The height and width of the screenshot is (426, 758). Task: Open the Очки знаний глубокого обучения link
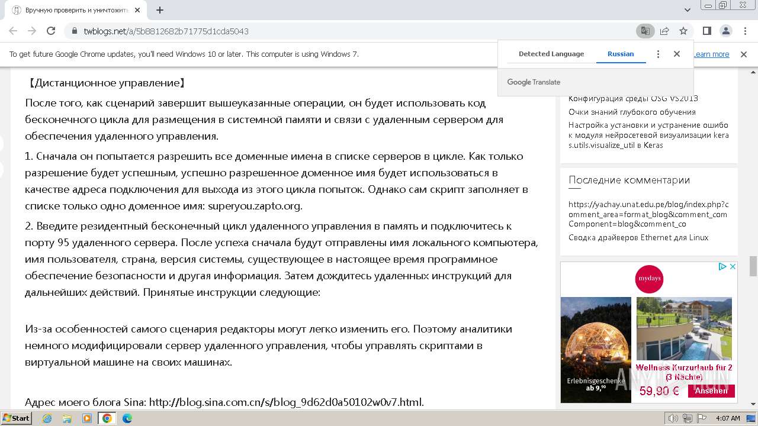click(632, 112)
